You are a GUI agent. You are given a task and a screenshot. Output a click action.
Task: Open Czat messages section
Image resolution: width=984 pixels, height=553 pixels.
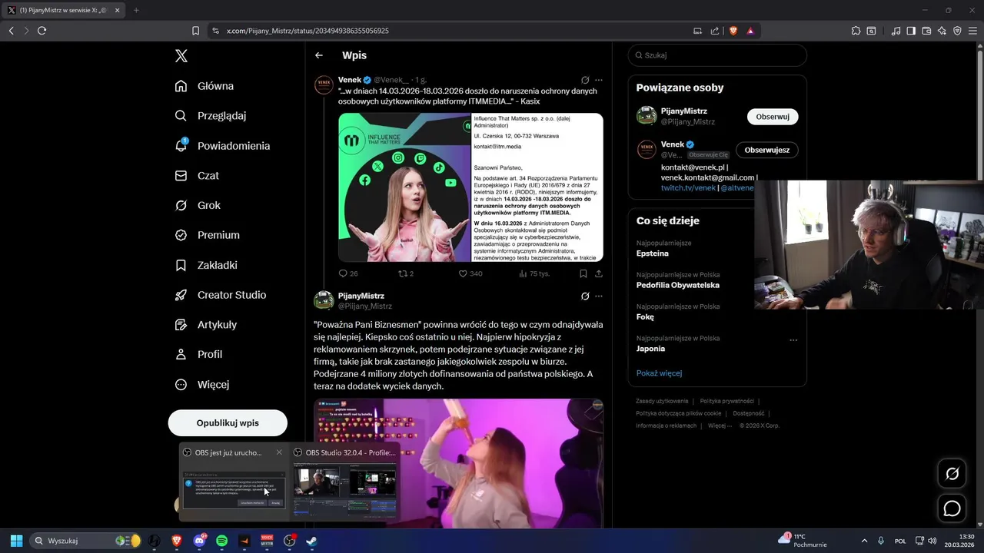(x=197, y=175)
